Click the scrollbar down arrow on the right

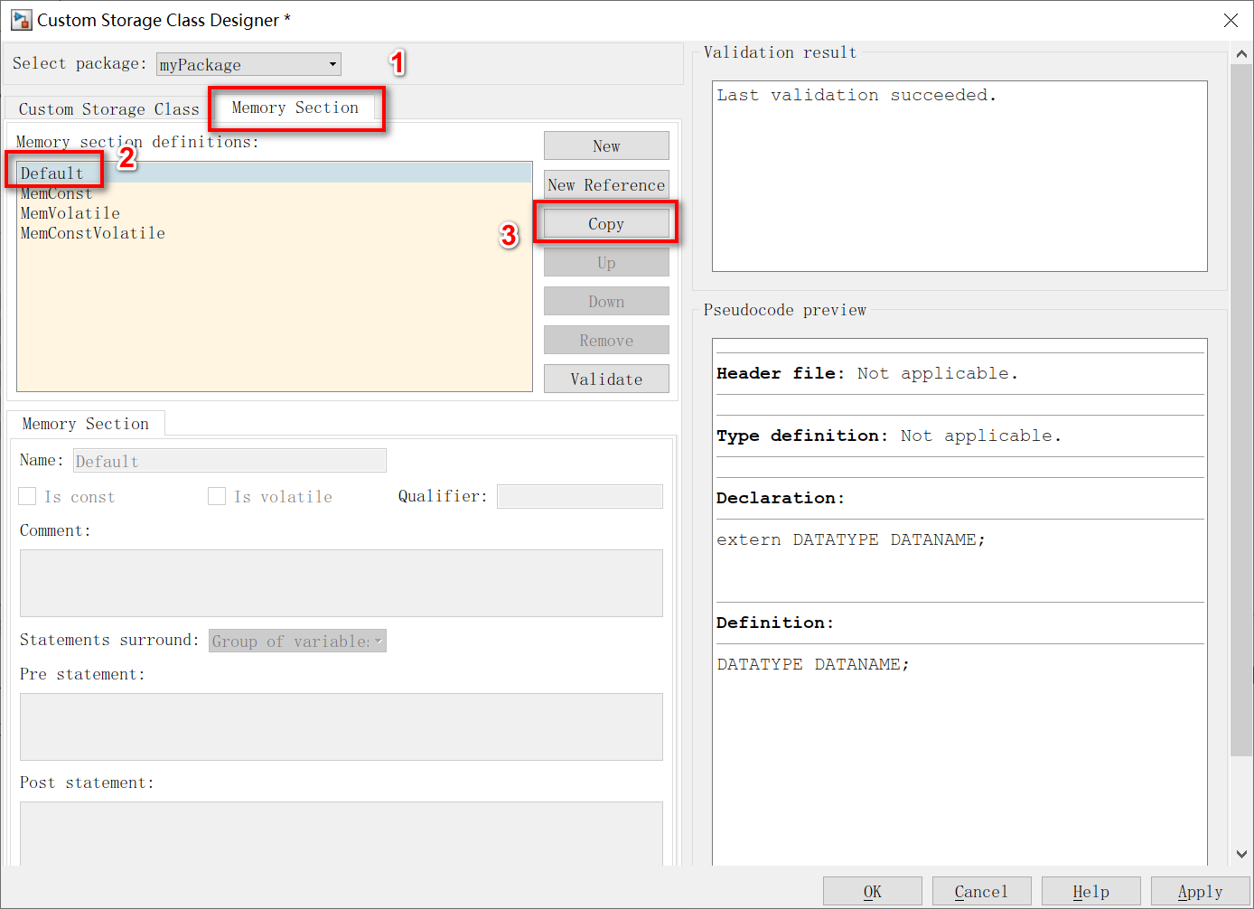tap(1241, 852)
